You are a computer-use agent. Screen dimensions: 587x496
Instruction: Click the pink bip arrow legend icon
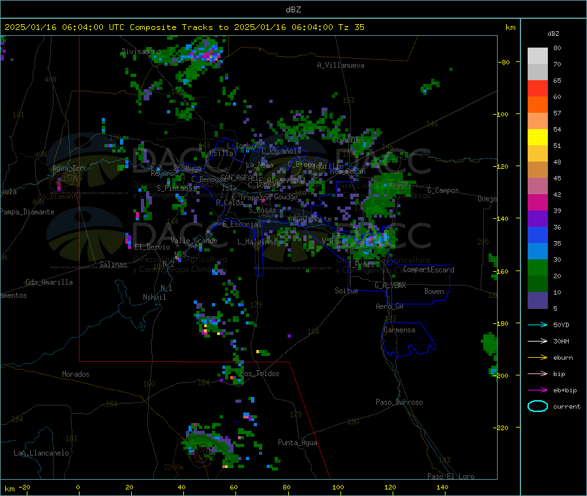click(x=537, y=373)
